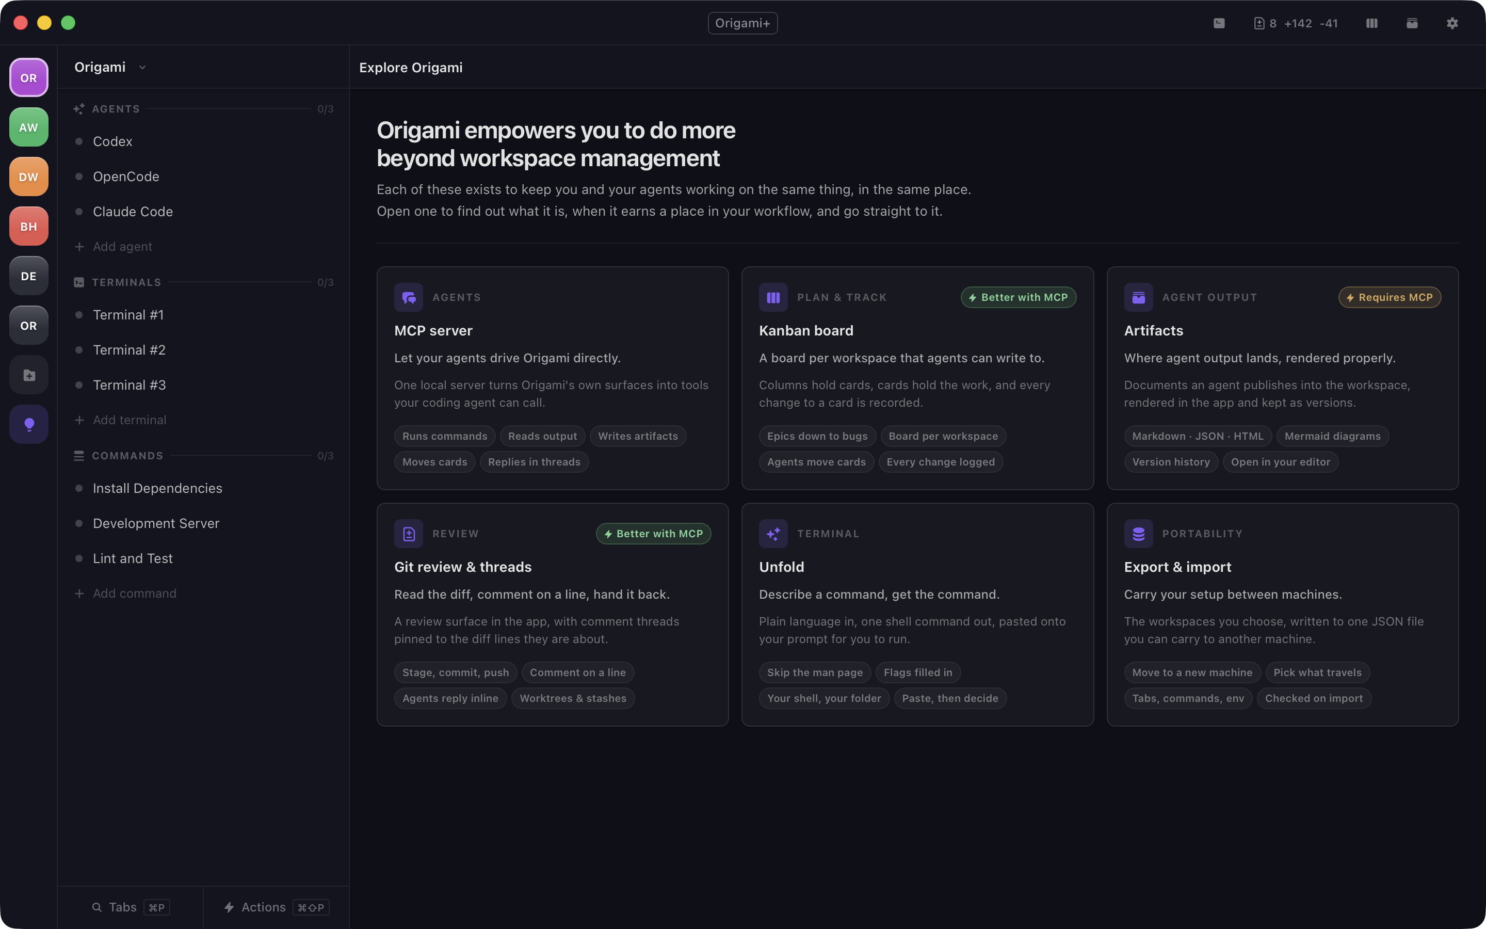Click the Commands section list icon
Screen dimensions: 1486x929
click(78, 456)
